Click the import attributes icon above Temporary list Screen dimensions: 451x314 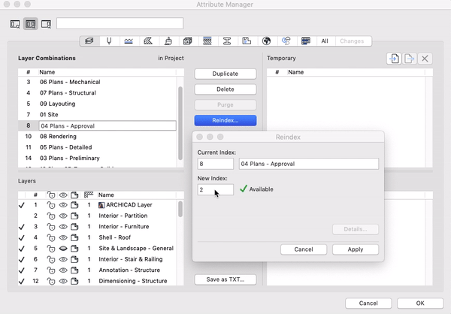tap(394, 59)
